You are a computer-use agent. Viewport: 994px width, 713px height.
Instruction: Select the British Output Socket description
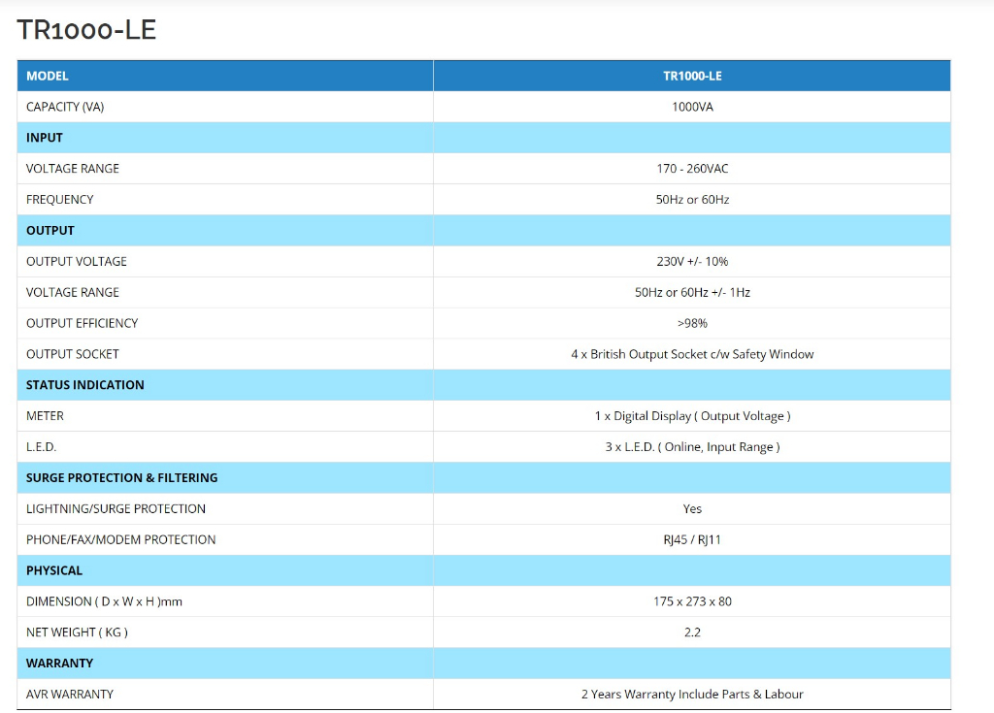pyautogui.click(x=691, y=354)
